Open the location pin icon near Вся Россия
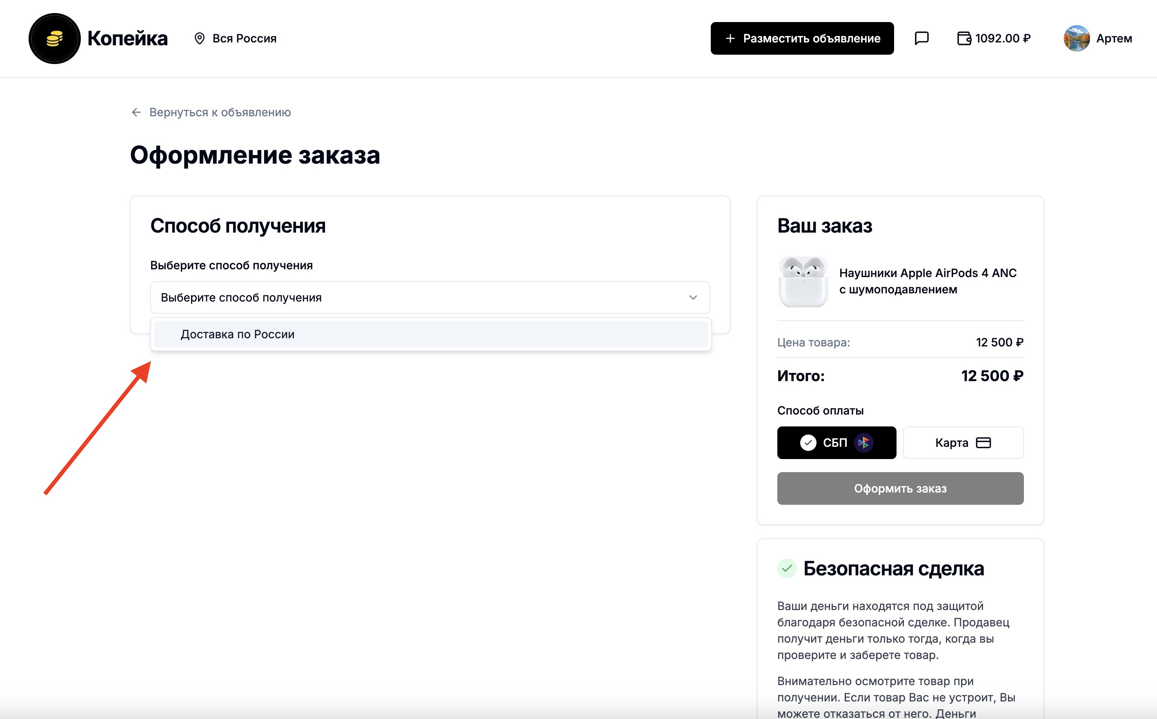Screen dimensions: 1157x719 [x=199, y=38]
